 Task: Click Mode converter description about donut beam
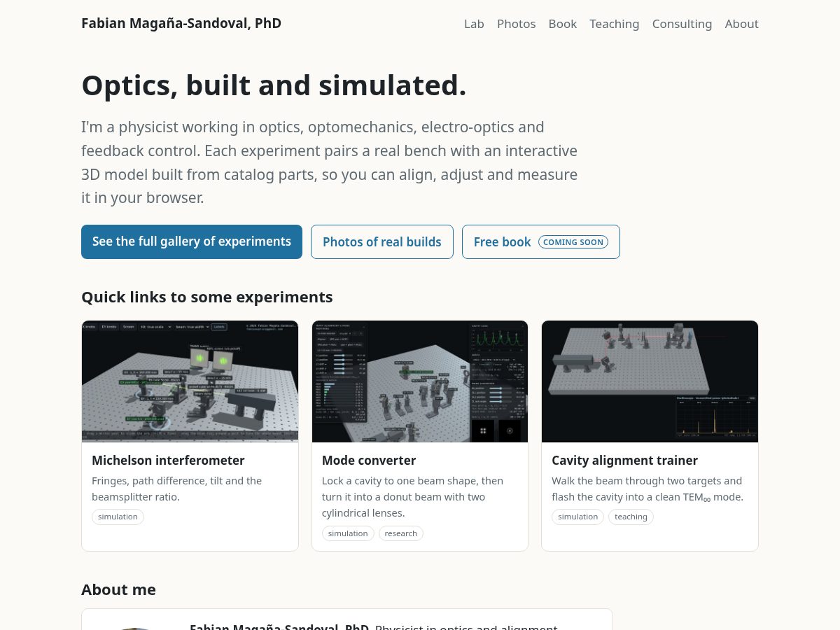pyautogui.click(x=413, y=497)
